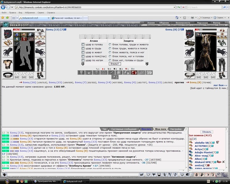This screenshot has height=184, width=230.
Task: Open the print options dropdown arrow
Action: point(196,18)
